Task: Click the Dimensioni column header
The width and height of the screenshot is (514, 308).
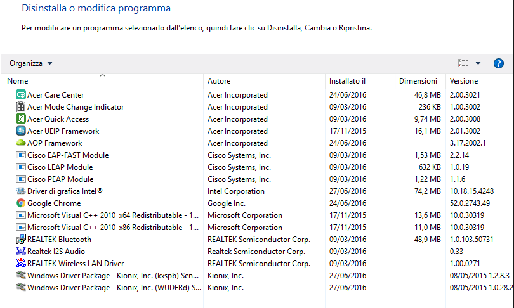Action: [x=418, y=81]
